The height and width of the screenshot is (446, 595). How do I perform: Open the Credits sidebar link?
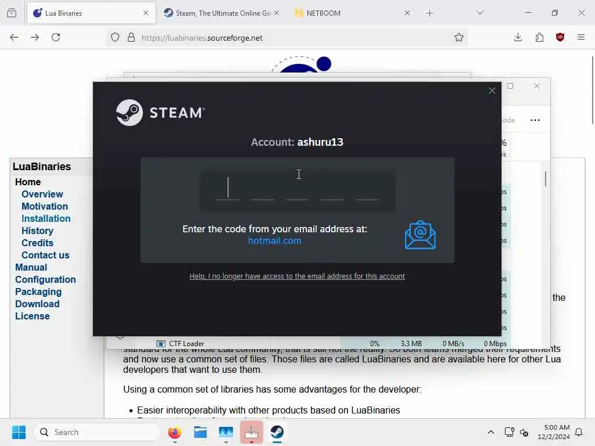[x=38, y=243]
